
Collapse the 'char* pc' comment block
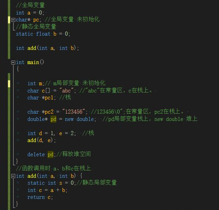click(x=13, y=20)
